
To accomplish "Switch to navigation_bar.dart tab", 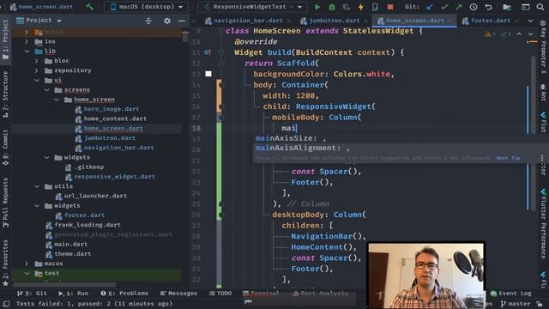I will 248,21.
